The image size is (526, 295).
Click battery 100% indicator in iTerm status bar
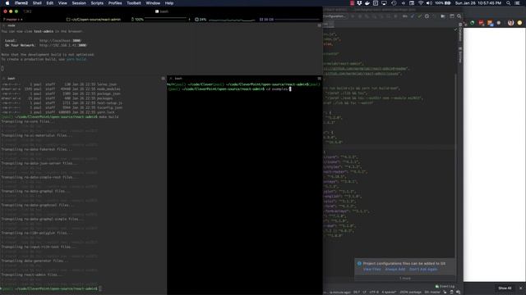pos(137,20)
